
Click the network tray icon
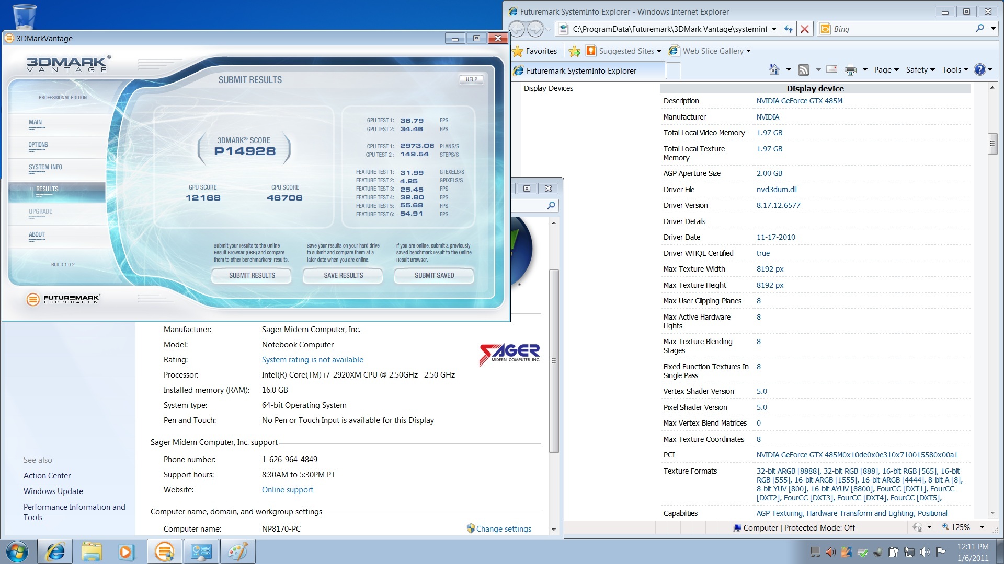(909, 552)
